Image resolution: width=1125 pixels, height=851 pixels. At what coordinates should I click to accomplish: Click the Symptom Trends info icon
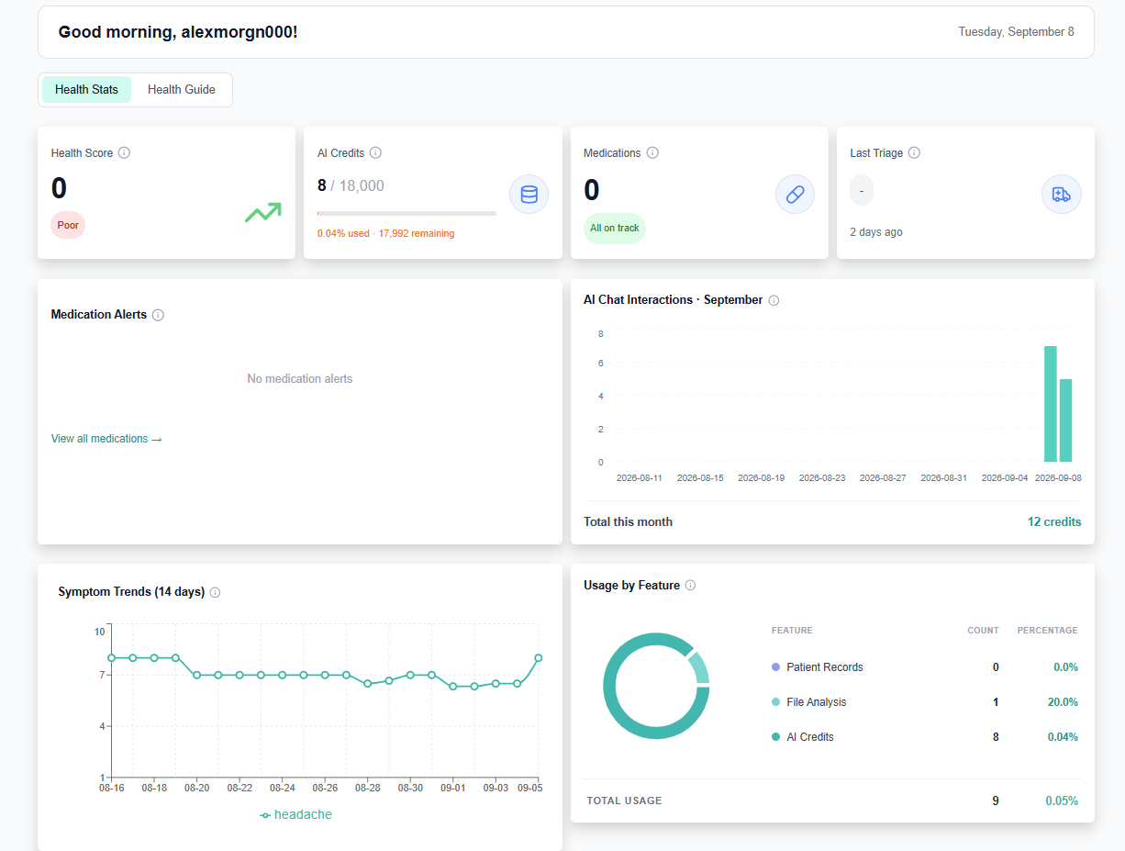215,592
